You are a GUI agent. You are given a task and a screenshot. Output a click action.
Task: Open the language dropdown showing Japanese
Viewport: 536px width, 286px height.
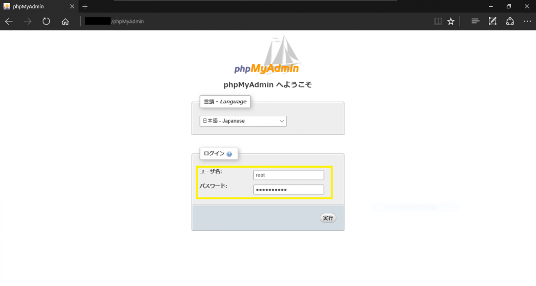click(x=243, y=121)
